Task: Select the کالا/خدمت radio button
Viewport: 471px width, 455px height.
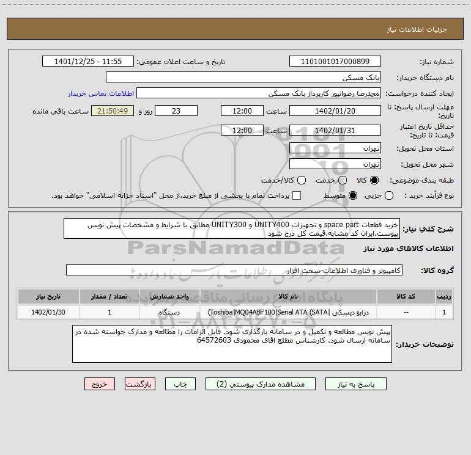Action: (x=302, y=180)
